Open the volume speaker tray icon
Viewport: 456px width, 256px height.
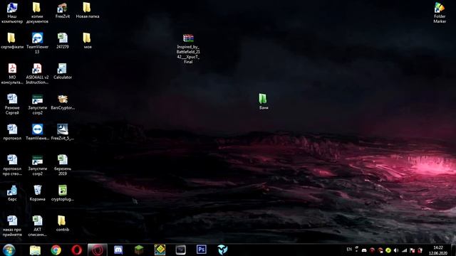pos(396,250)
